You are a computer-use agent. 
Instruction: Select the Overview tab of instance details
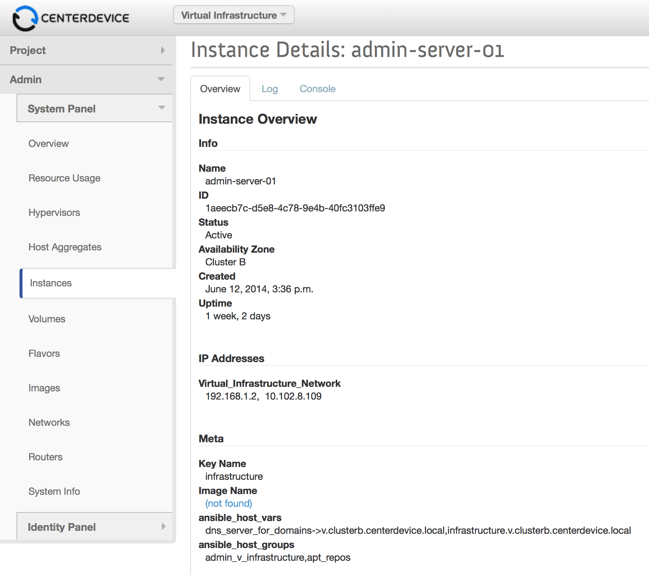[220, 89]
